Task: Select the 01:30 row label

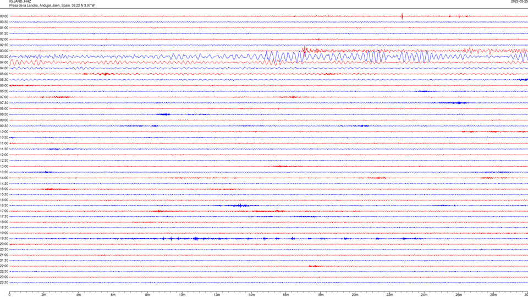Action: [4, 34]
